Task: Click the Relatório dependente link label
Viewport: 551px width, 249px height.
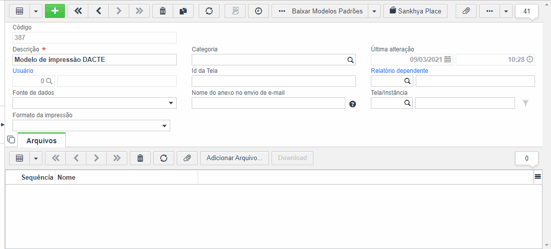Action: click(400, 70)
